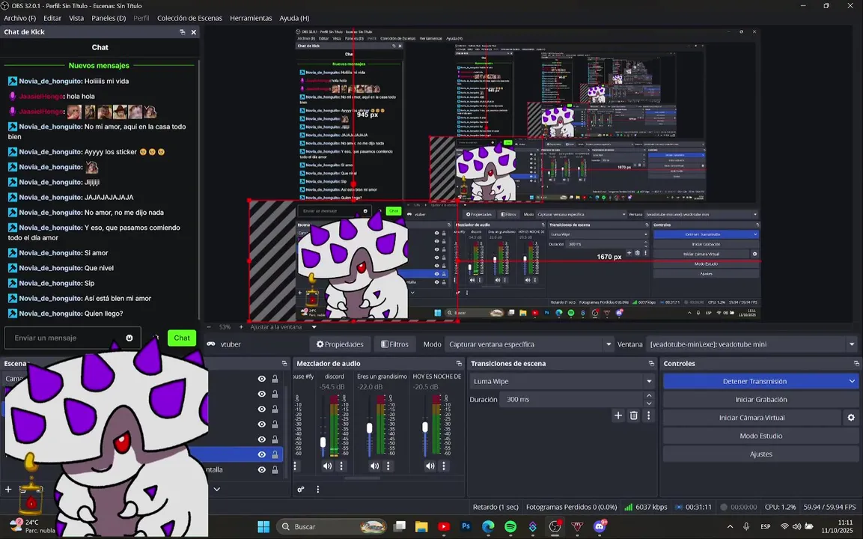Screen dimensions: 863x539
Task: Click Detener Transmisión button
Action: 754,381
